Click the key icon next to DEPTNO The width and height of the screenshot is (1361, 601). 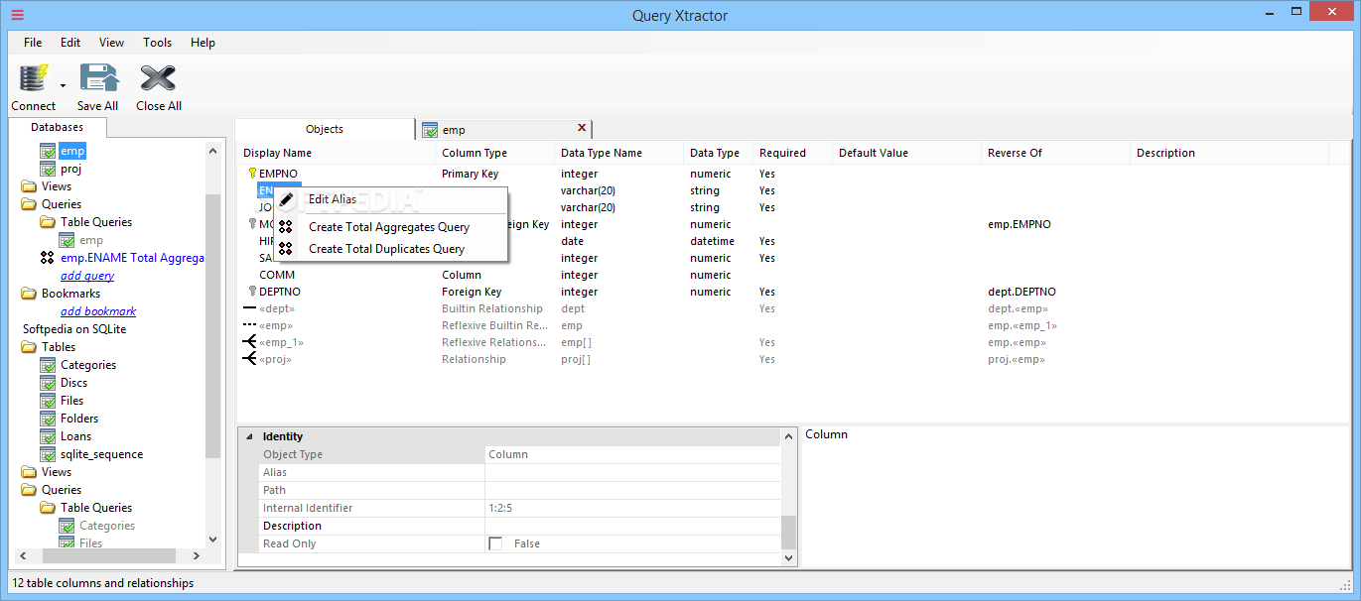point(252,292)
